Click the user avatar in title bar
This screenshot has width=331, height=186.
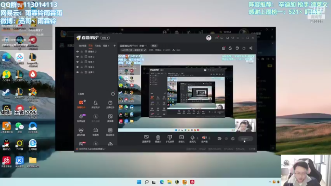(x=209, y=38)
